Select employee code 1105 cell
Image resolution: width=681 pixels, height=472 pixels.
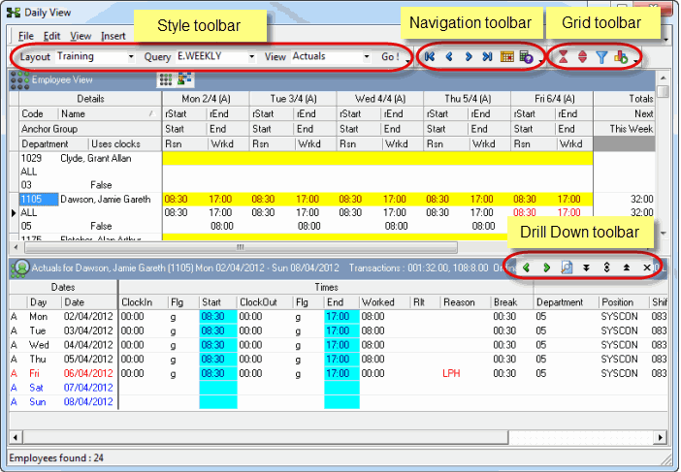coord(39,199)
